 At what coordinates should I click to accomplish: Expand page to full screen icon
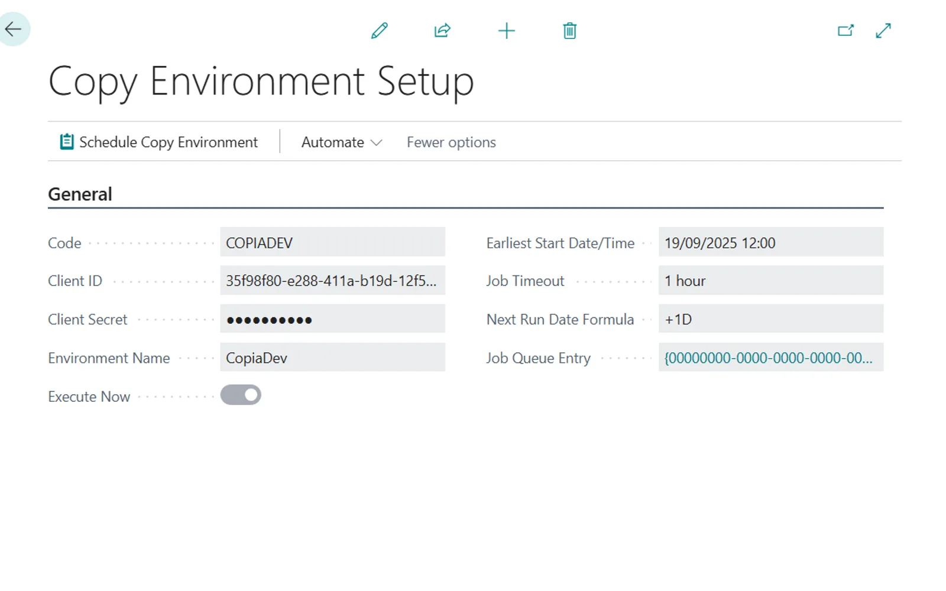coord(883,31)
